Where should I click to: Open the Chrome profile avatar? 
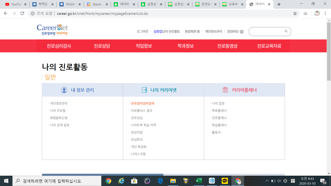pyautogui.click(x=317, y=14)
